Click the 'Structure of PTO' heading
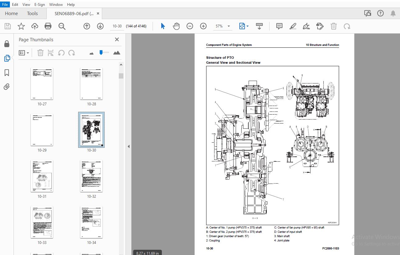Image resolution: width=400 pixels, height=255 pixels. 220,58
